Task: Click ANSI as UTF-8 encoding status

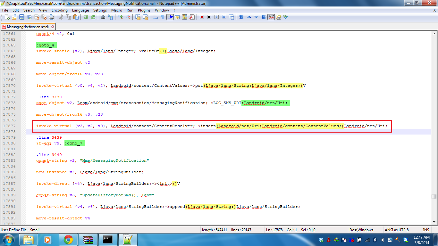Action: (397, 230)
